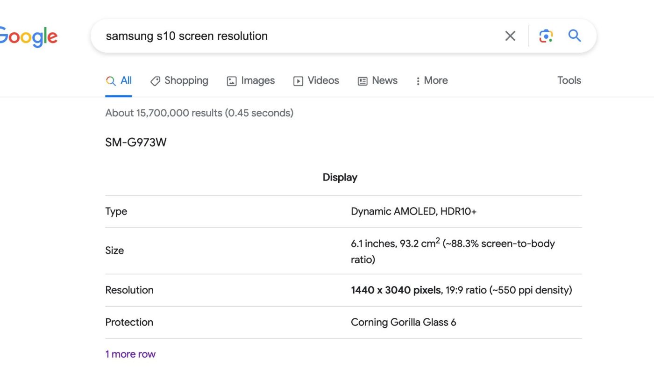Select the All tab
The image size is (654, 374).
(119, 80)
